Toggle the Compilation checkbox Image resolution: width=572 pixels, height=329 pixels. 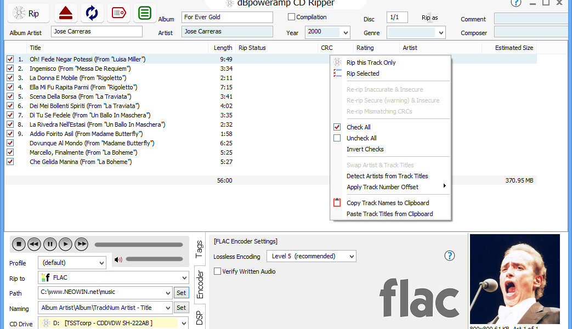coord(291,17)
